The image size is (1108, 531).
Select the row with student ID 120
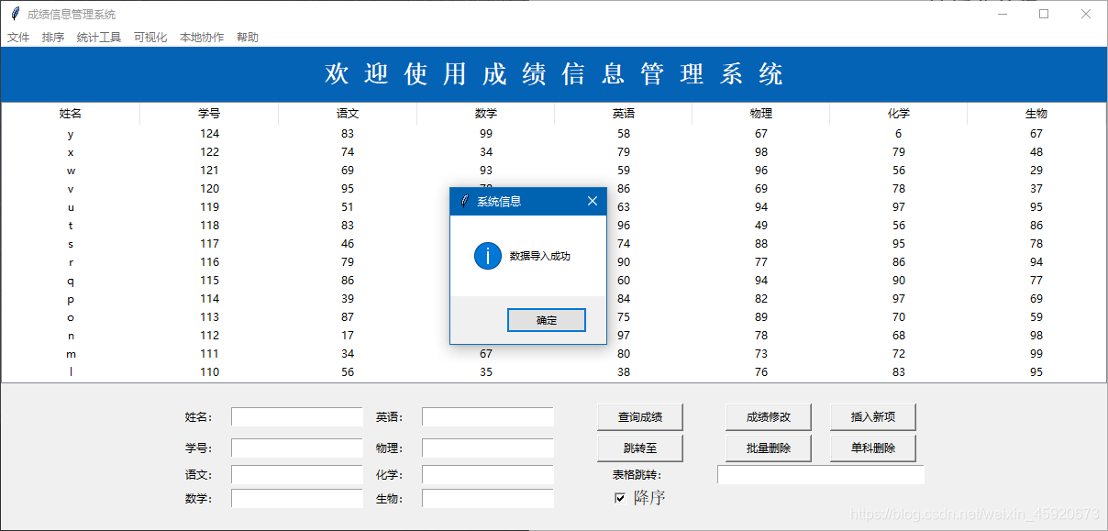pos(554,189)
